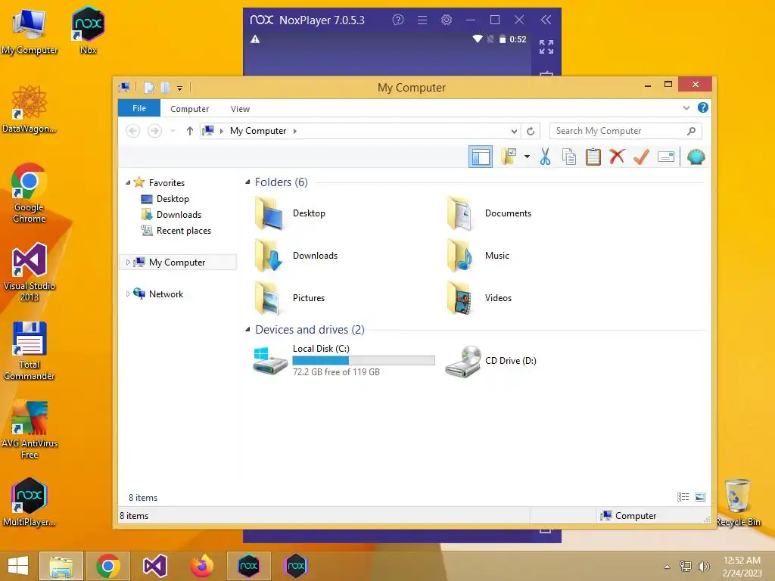Expand the Network tree node
775x581 pixels.
(x=128, y=294)
